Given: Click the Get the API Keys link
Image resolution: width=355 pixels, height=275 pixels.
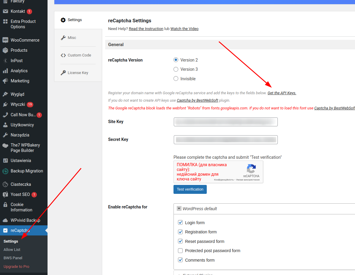Looking at the screenshot, I should tap(282, 93).
